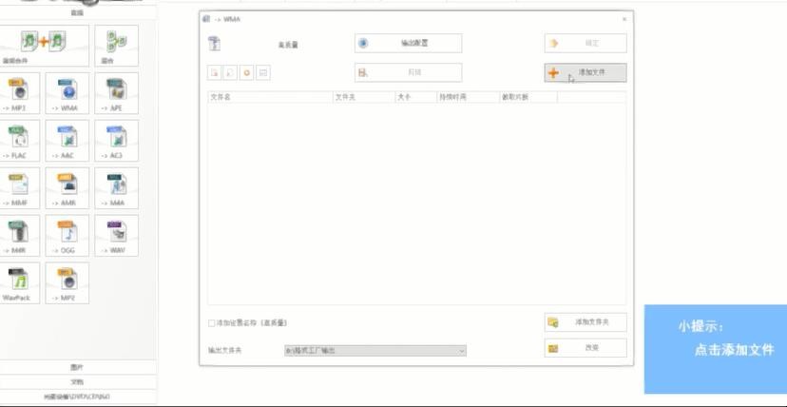Image resolution: width=787 pixels, height=407 pixels.
Task: Open the WavPack format icon
Action: (19, 282)
